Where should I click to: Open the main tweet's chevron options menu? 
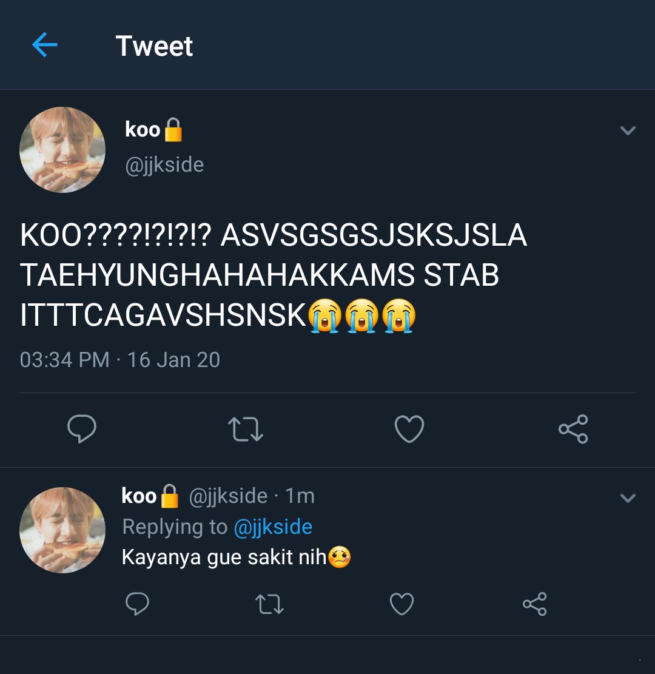click(628, 130)
